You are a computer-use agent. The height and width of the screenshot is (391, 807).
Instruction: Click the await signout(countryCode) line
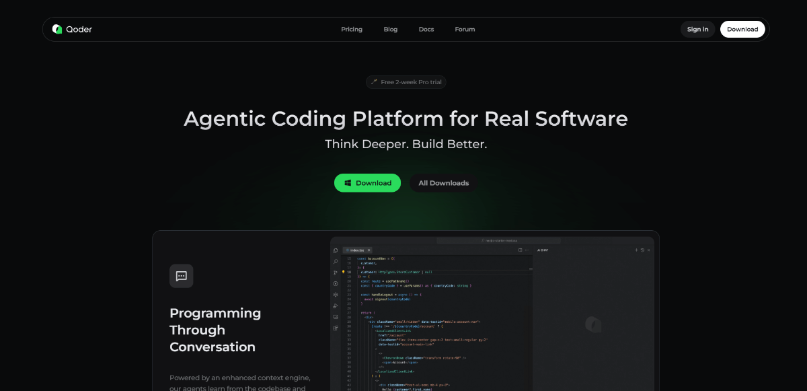388,299
